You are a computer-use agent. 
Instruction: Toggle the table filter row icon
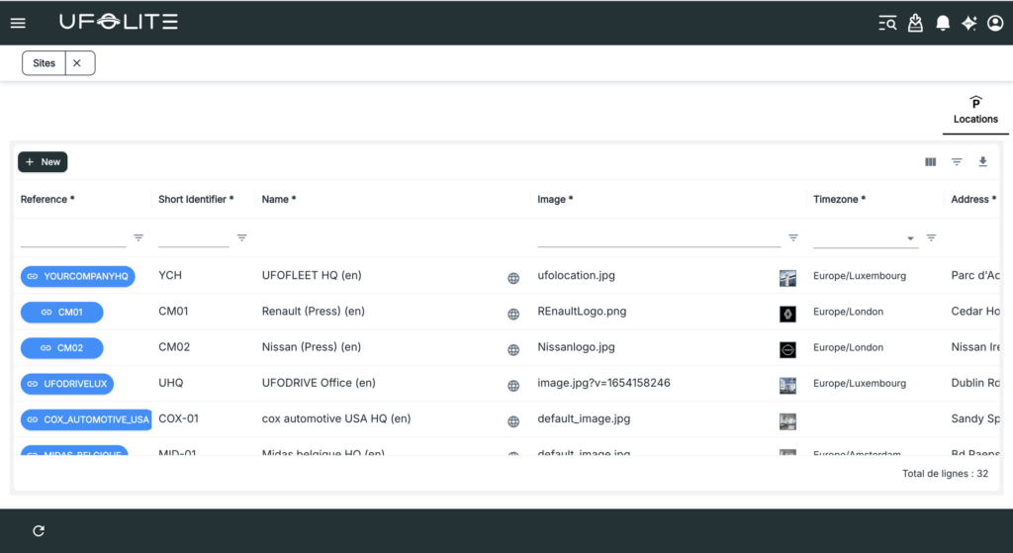click(957, 162)
